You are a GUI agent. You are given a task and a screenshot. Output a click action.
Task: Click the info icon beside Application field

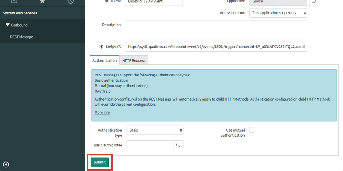click(x=314, y=2)
